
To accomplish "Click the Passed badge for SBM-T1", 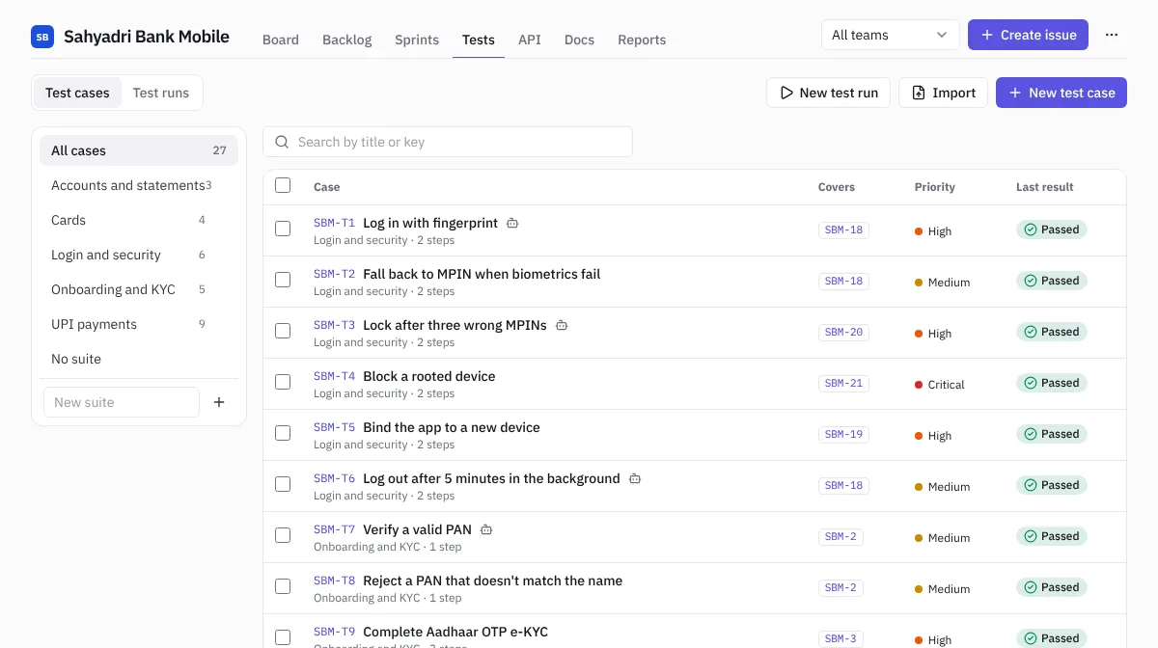I will tap(1052, 229).
